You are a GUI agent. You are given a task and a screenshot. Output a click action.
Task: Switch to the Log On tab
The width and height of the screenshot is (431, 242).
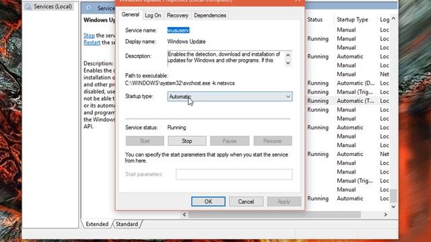(x=153, y=15)
